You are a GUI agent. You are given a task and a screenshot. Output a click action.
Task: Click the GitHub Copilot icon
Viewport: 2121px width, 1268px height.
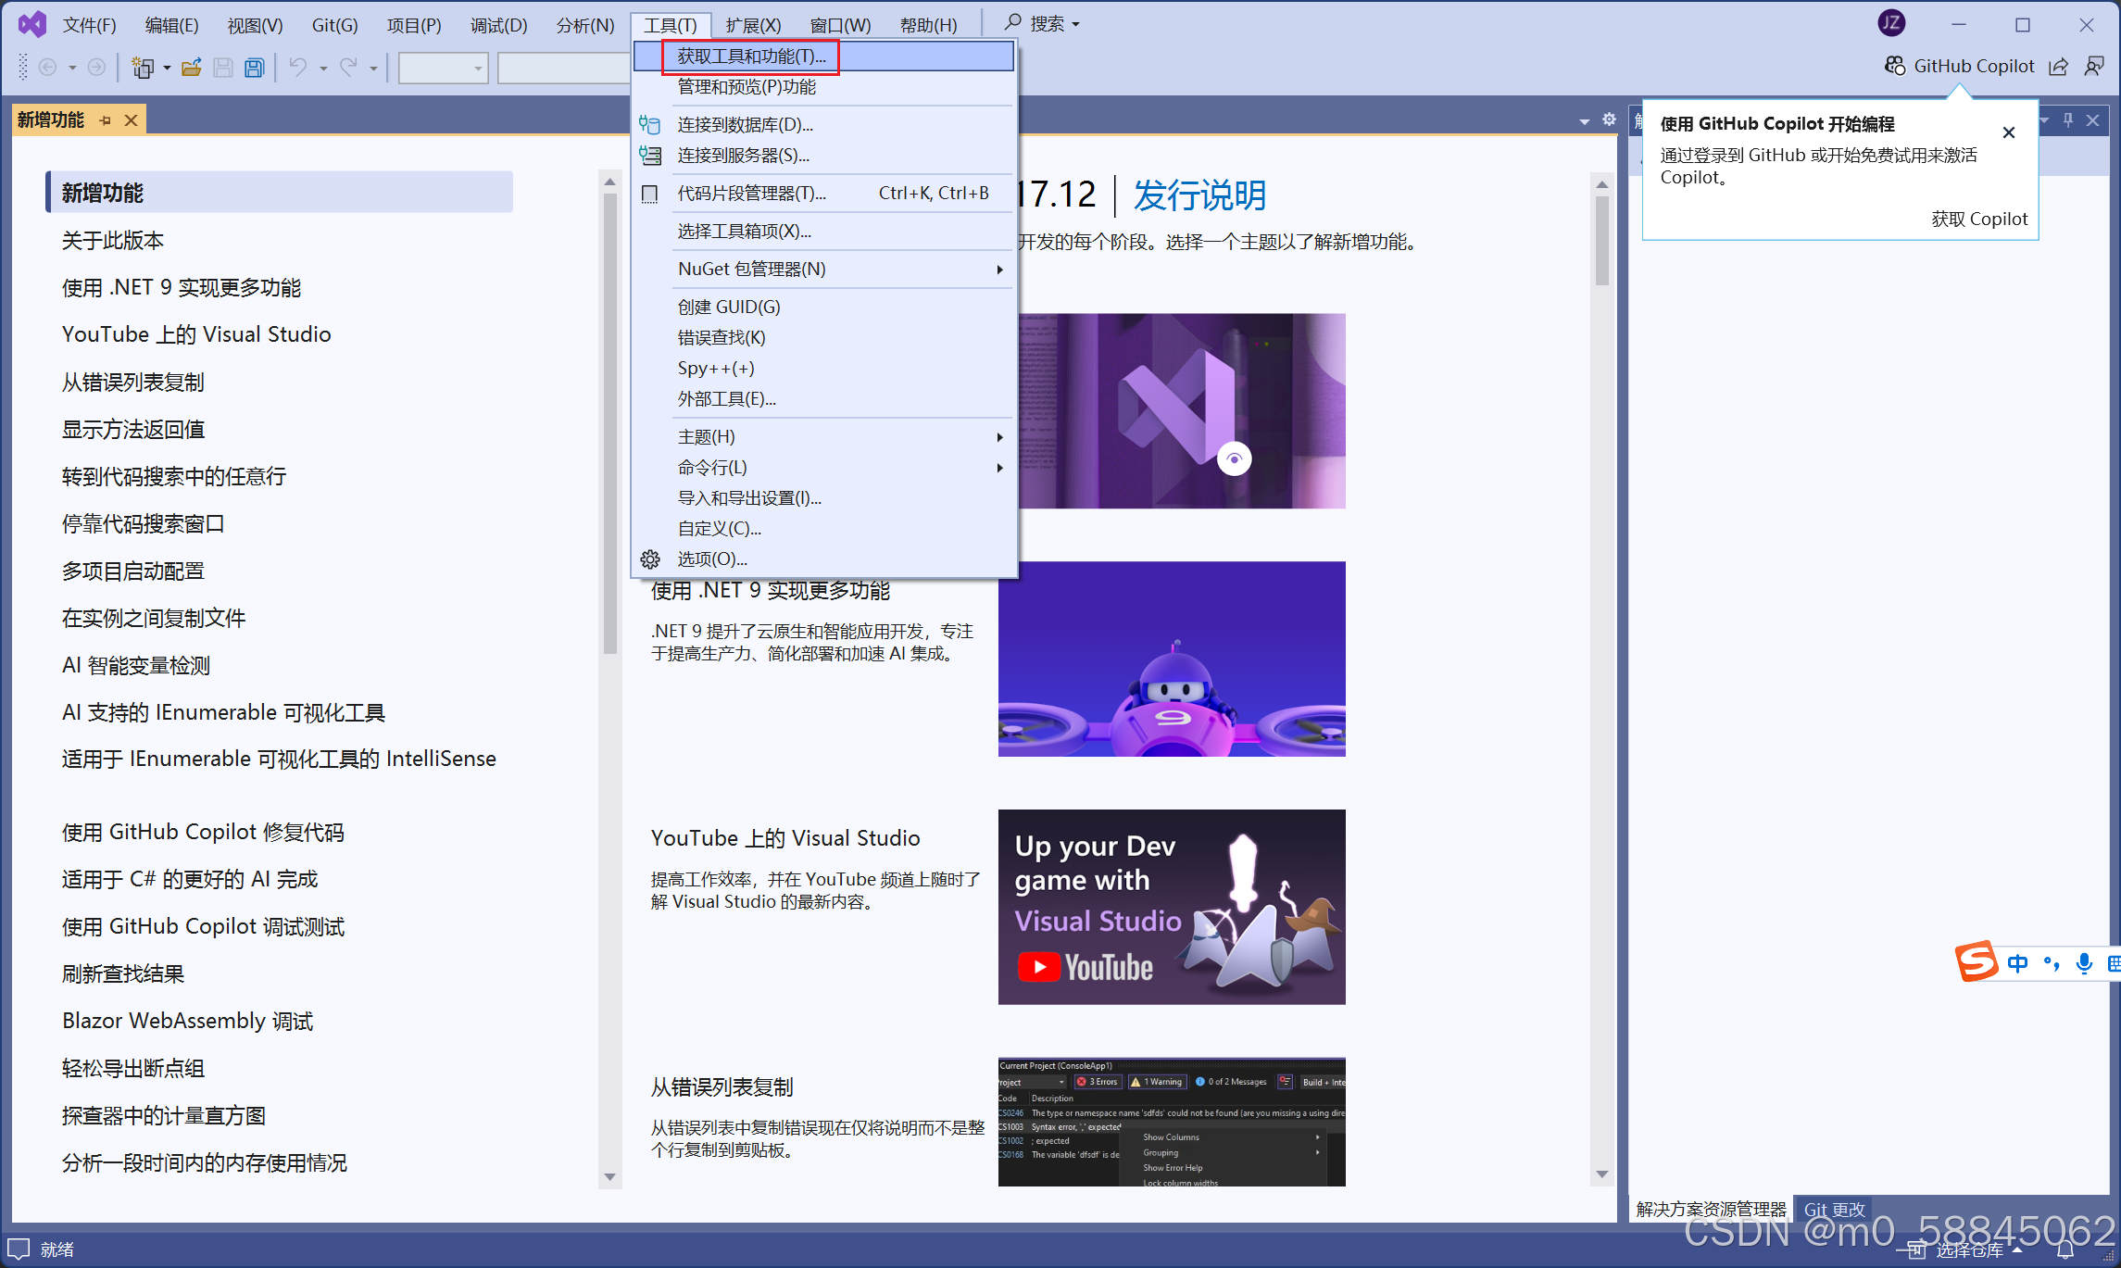pyautogui.click(x=1895, y=66)
